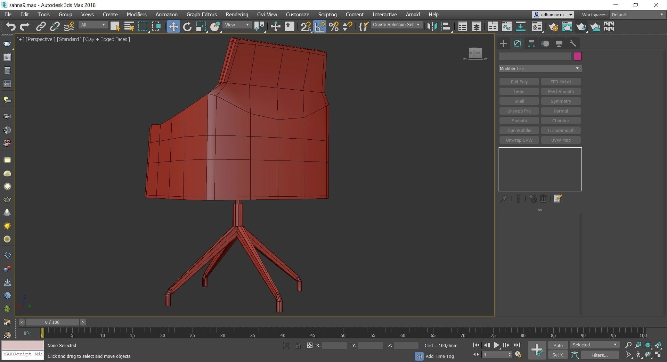This screenshot has height=362, width=667.
Task: Open the Arnold menu
Action: [413, 15]
